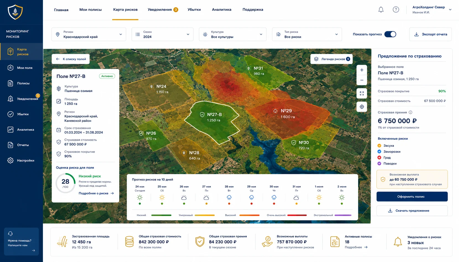Toggle the Показать прогноз switch
Viewport: 459px width, 262px height.
[390, 34]
